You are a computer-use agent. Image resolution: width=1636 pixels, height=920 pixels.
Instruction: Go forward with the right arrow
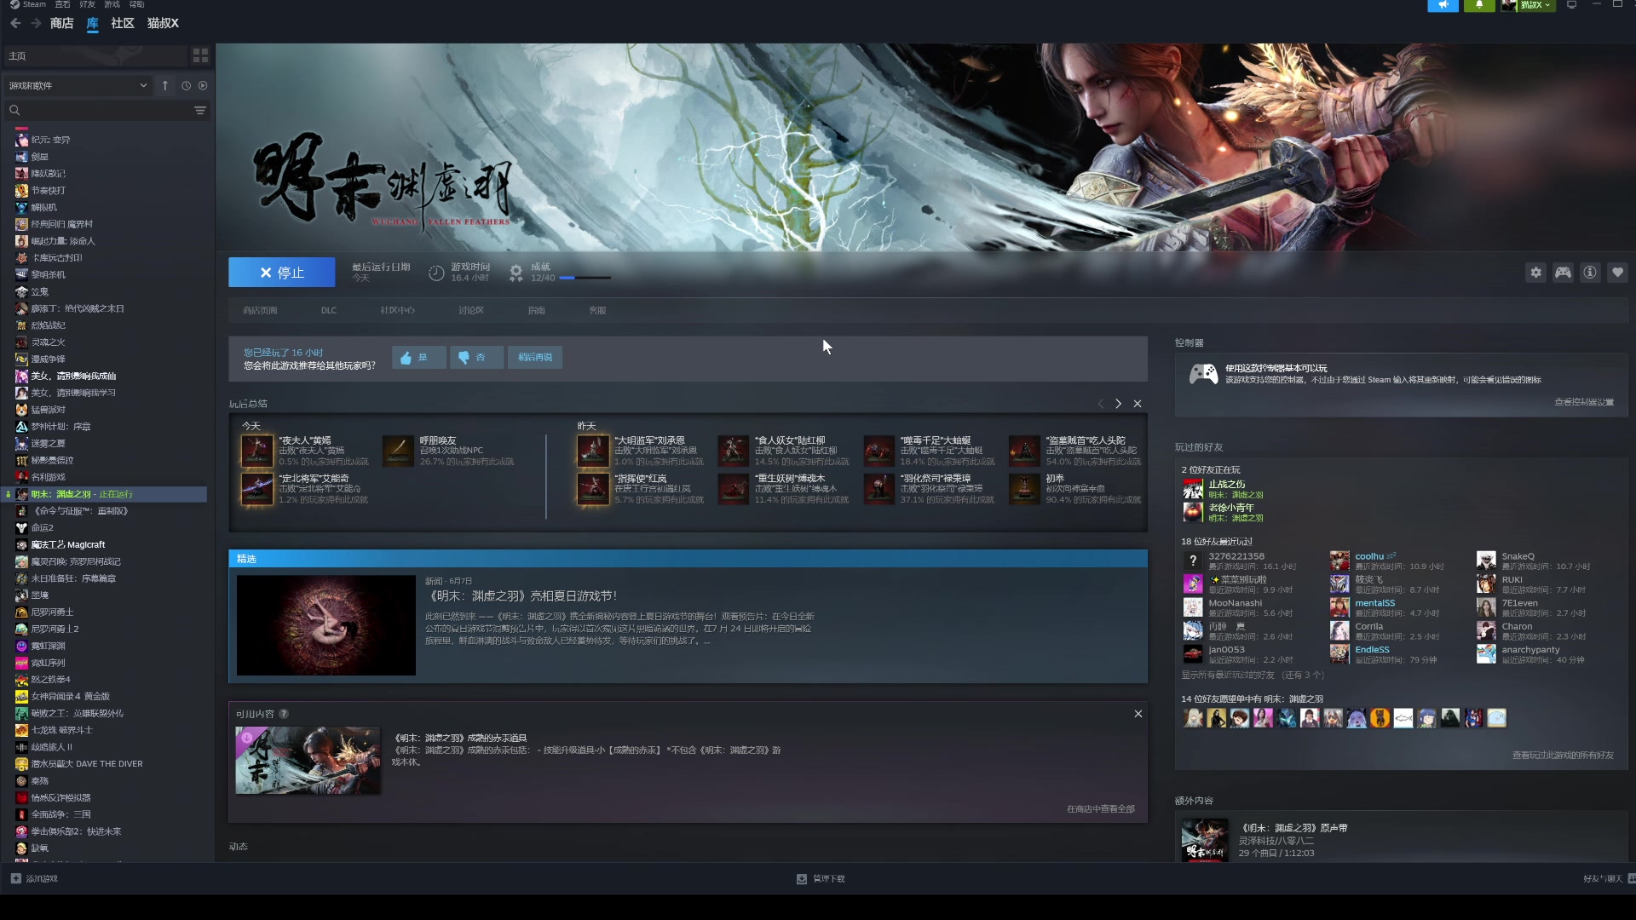tap(36, 23)
